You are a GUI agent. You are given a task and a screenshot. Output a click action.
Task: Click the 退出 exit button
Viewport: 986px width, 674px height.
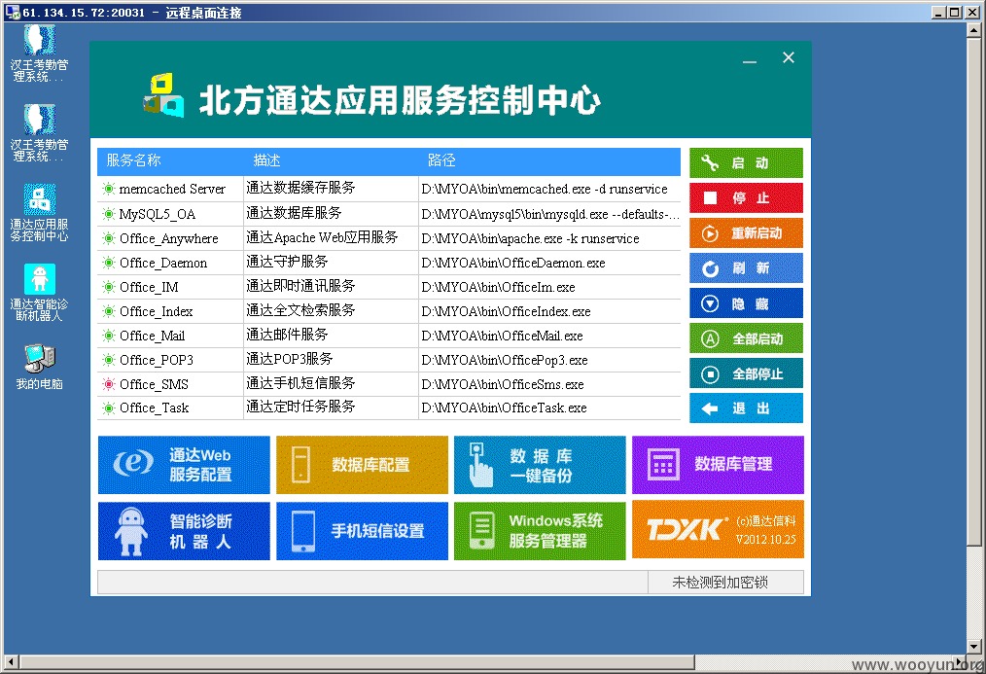click(746, 408)
